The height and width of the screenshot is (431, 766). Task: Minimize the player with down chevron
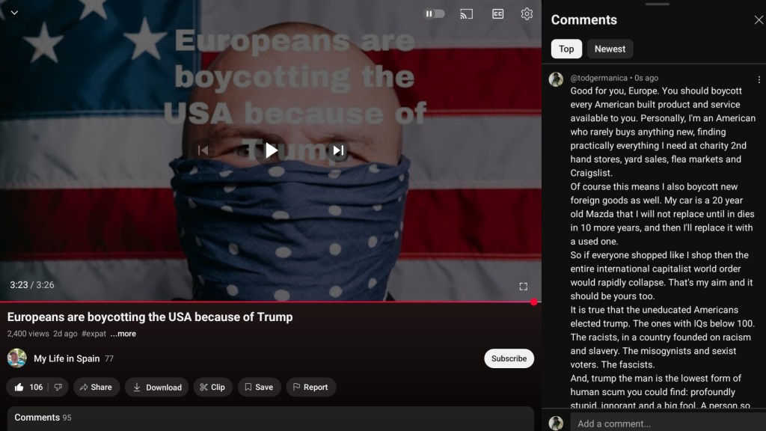[13, 13]
